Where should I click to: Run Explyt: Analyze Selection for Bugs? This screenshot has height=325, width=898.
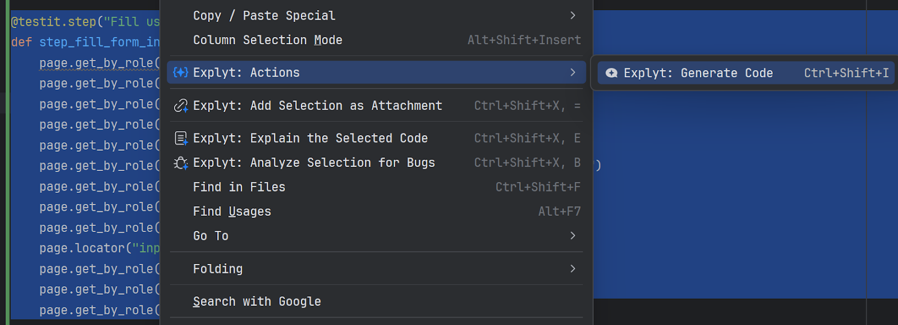coord(314,163)
